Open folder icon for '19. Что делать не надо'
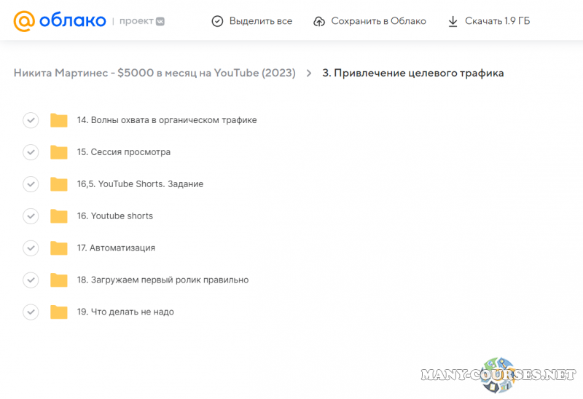583x399 pixels. (x=59, y=312)
